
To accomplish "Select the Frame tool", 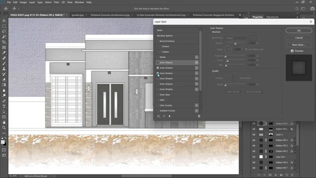I will pos(4,47).
